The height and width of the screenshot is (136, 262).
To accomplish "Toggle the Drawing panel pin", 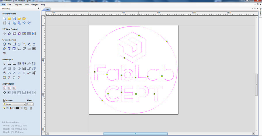I will pyautogui.click(x=38, y=9).
